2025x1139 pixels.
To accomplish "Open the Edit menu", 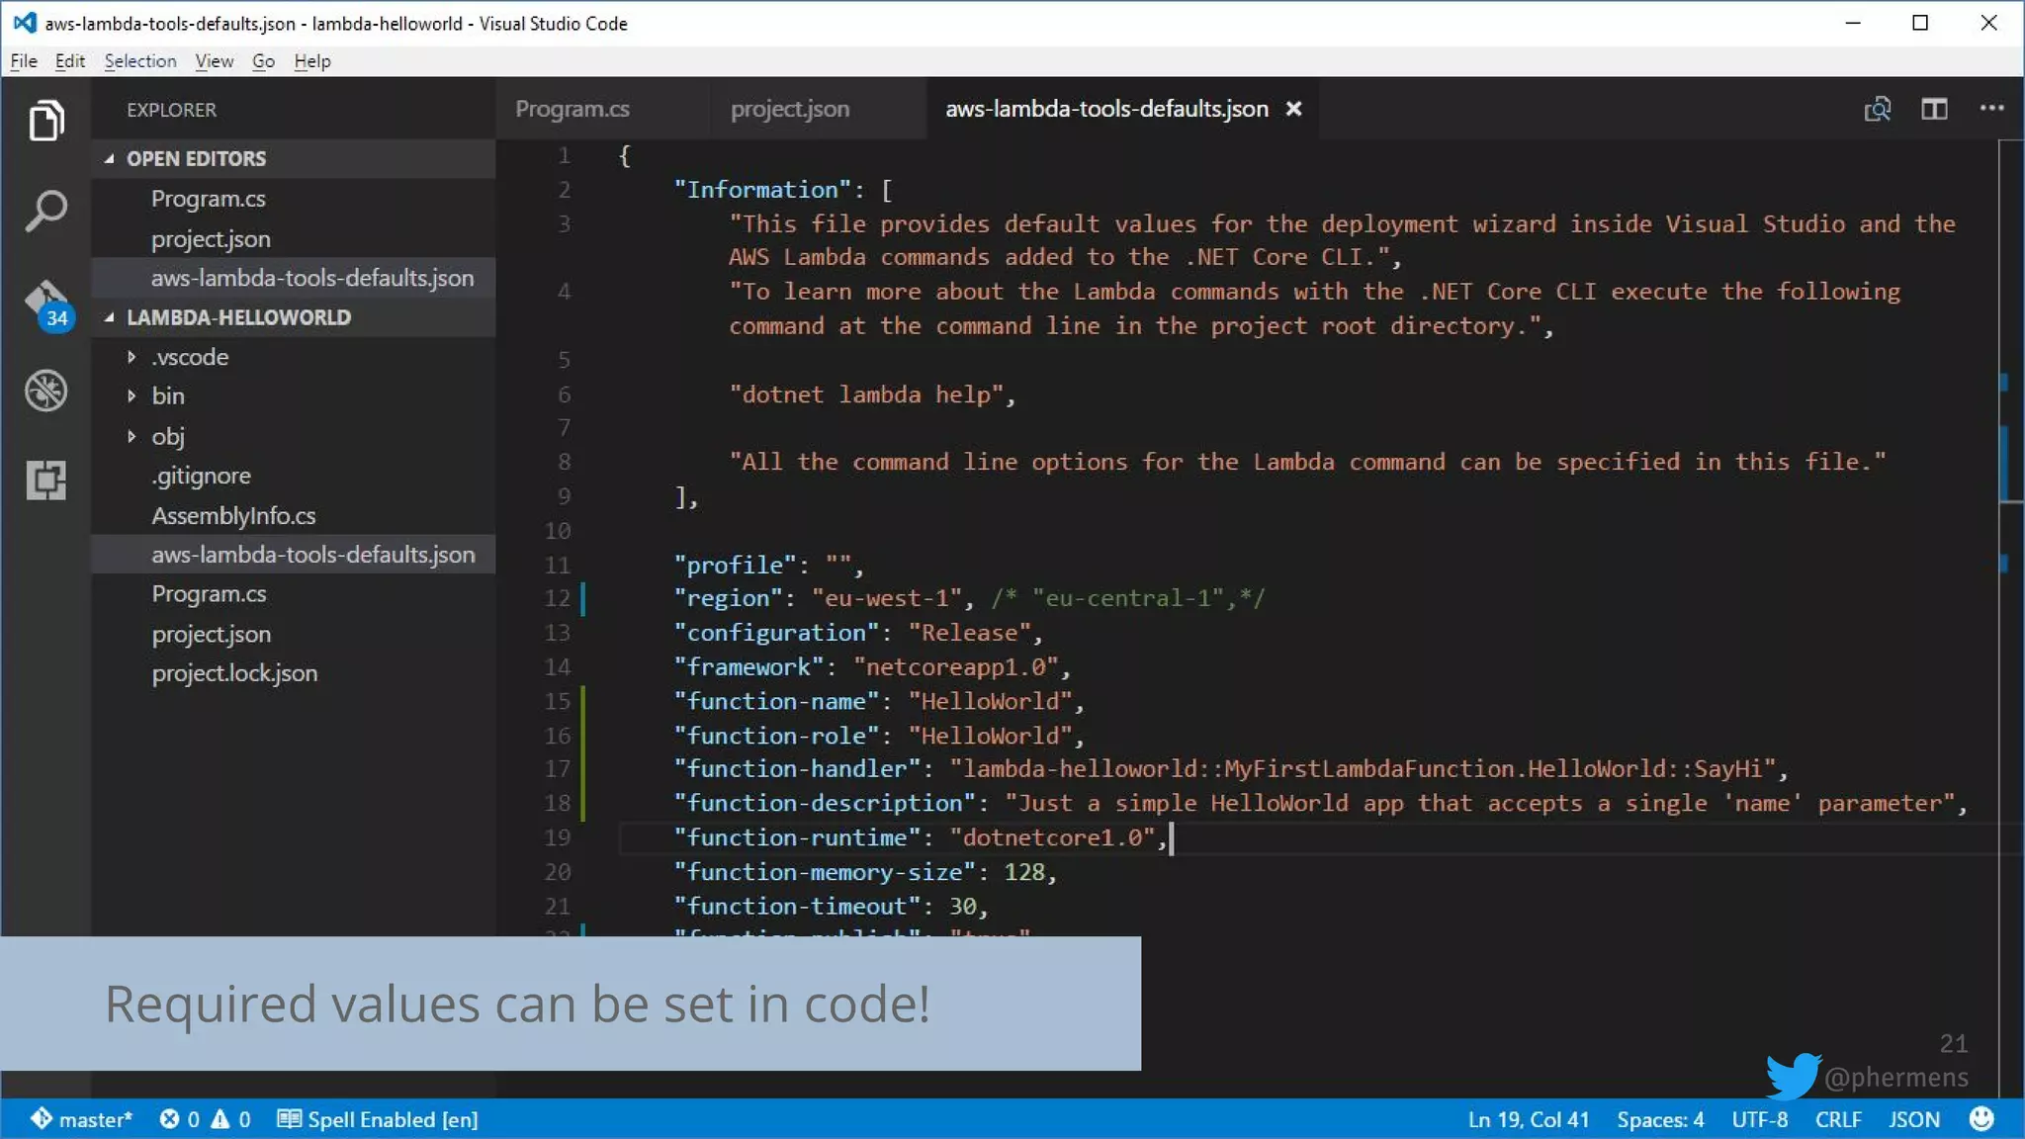I will pos(70,61).
